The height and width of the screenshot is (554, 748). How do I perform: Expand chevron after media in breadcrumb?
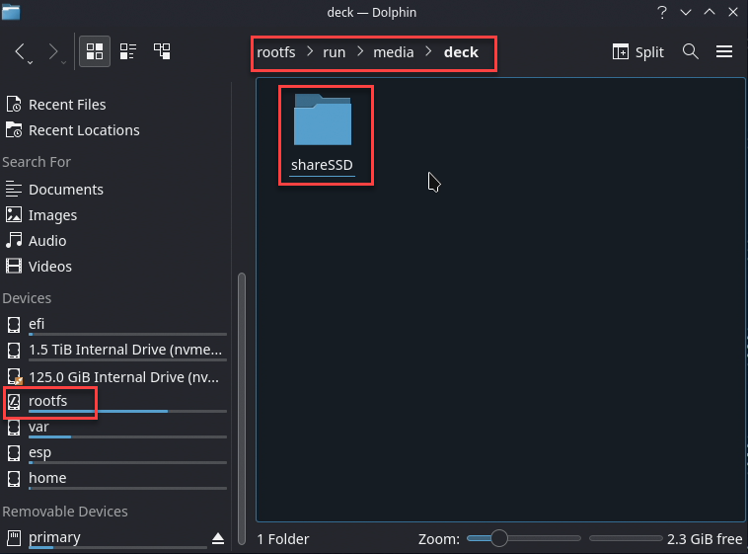428,51
